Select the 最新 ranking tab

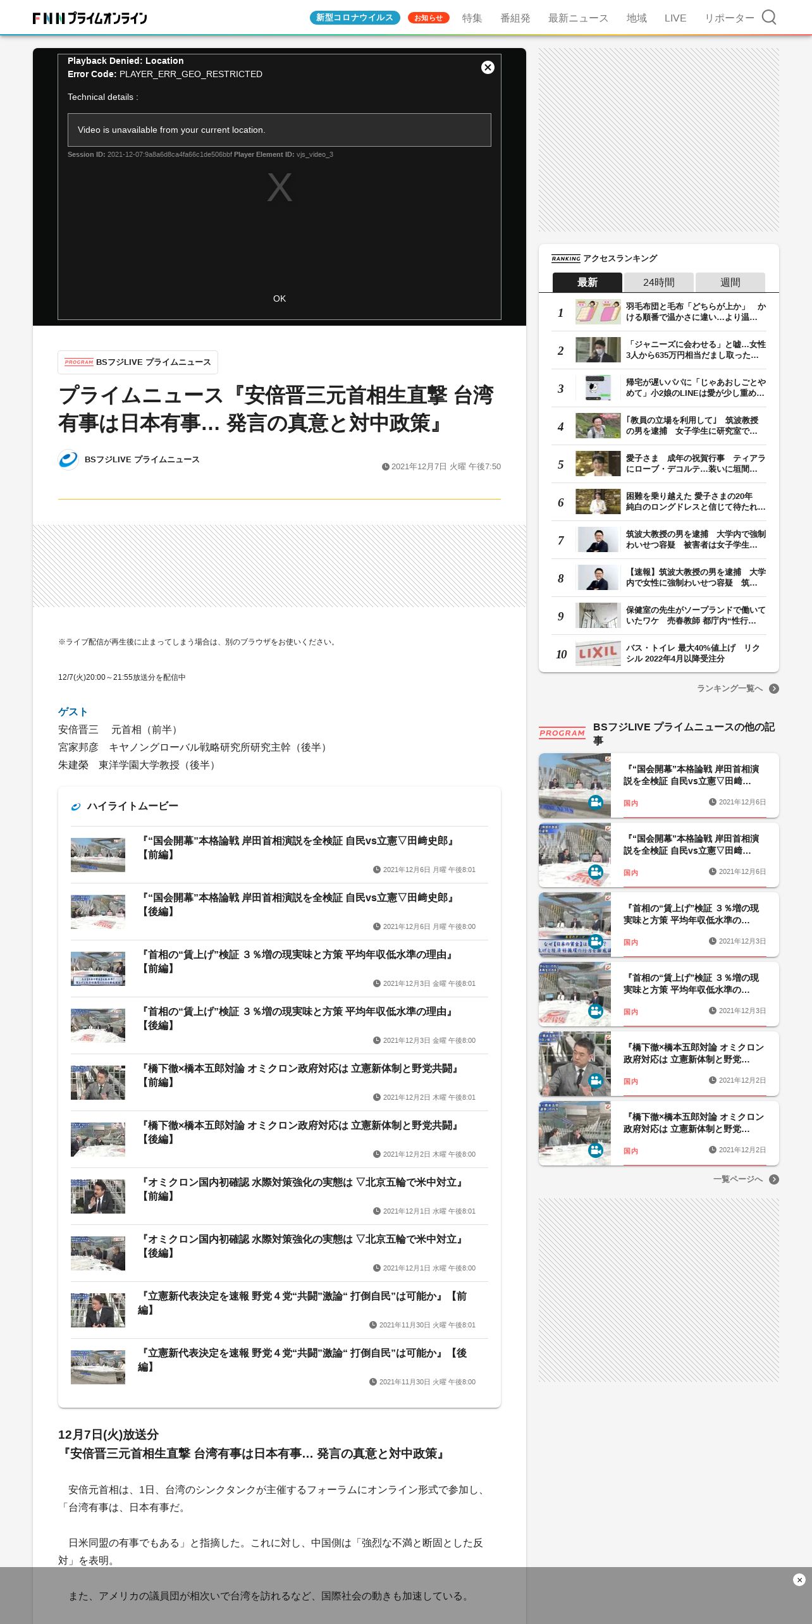tap(587, 282)
